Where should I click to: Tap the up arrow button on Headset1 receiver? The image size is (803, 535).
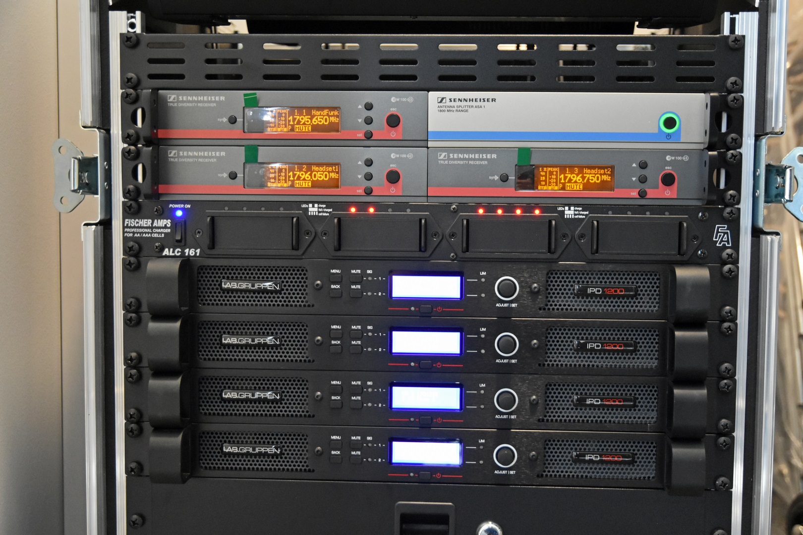(x=368, y=162)
